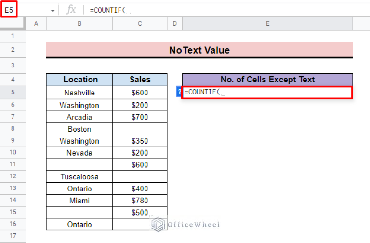Click the select-all corner box
This screenshot has width=370, height=243.
(x=13, y=24)
